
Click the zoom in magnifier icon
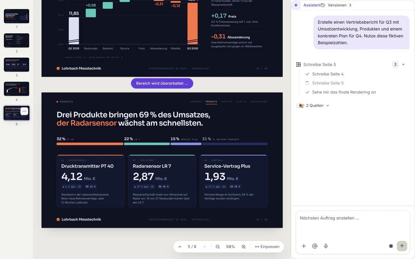[243, 247]
